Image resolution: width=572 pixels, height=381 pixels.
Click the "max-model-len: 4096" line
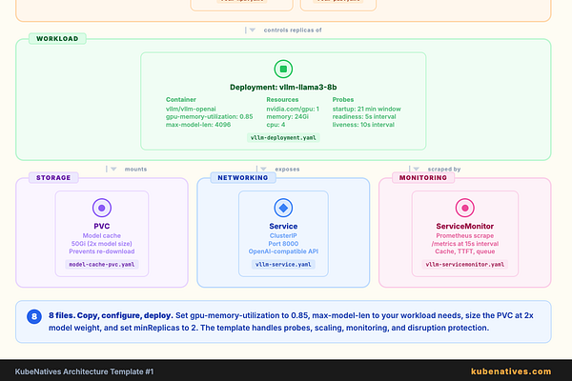(x=198, y=125)
